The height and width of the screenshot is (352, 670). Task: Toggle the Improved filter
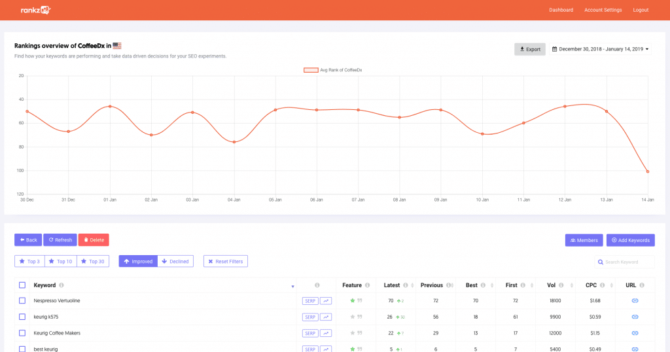[x=138, y=262]
